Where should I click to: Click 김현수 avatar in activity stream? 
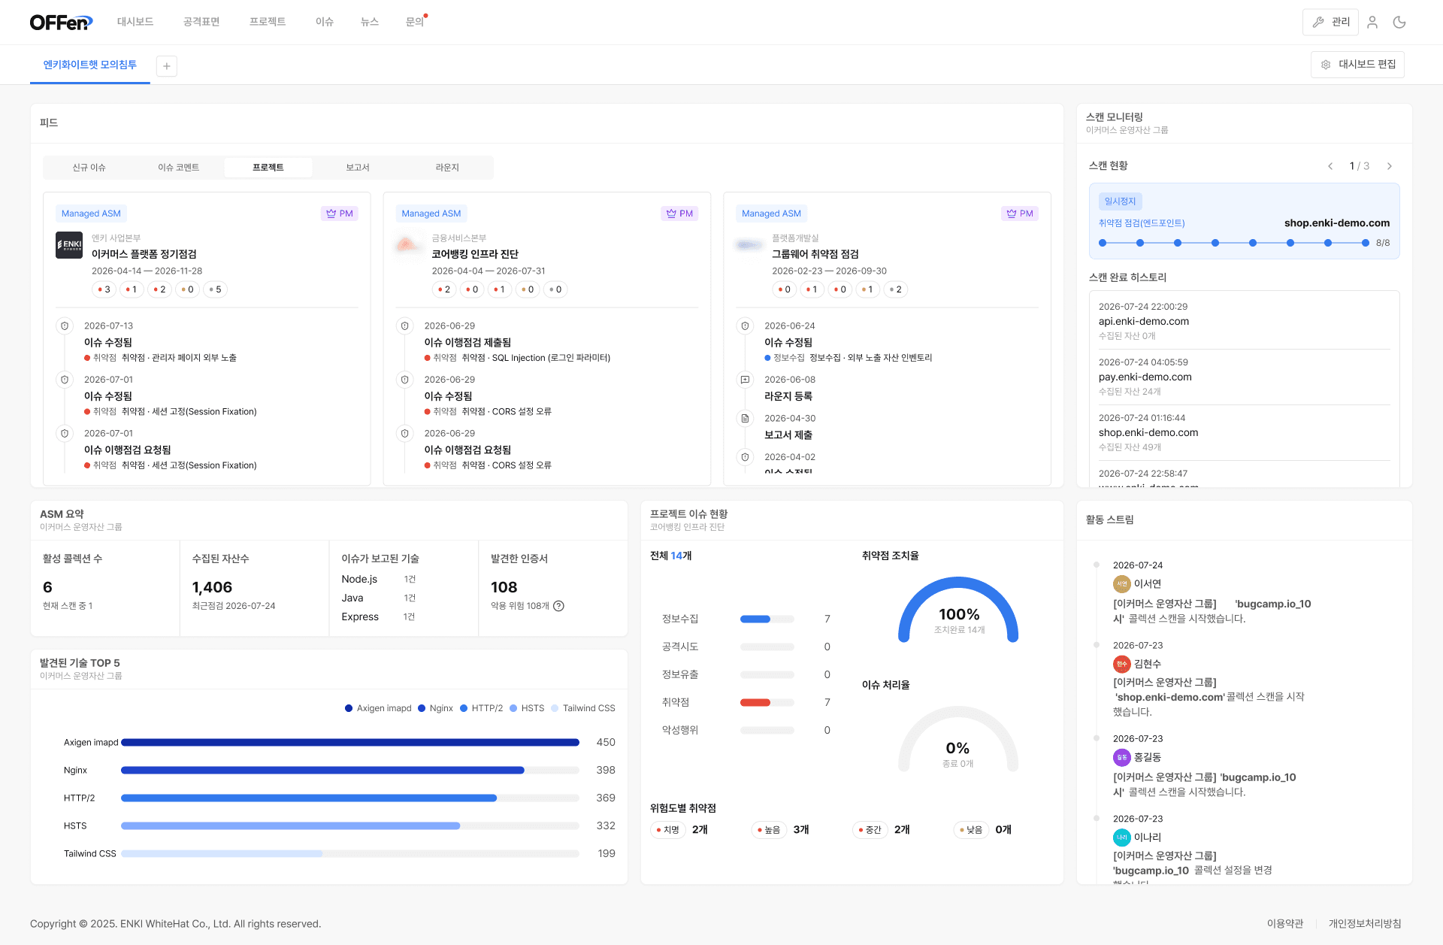pos(1121,664)
